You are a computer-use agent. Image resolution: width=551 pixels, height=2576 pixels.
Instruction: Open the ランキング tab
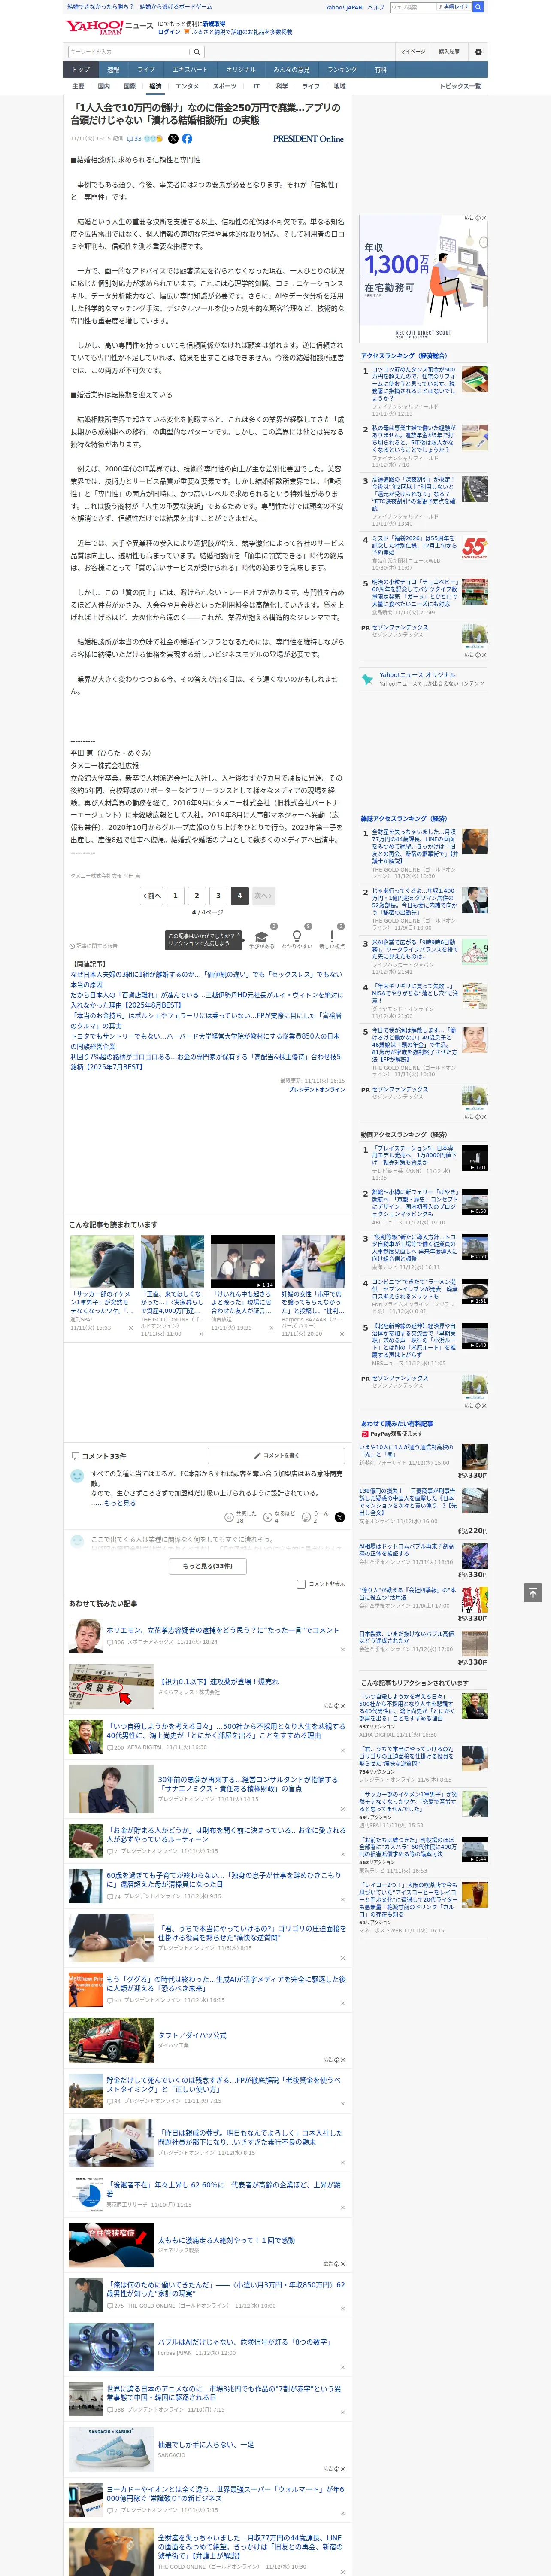(342, 70)
